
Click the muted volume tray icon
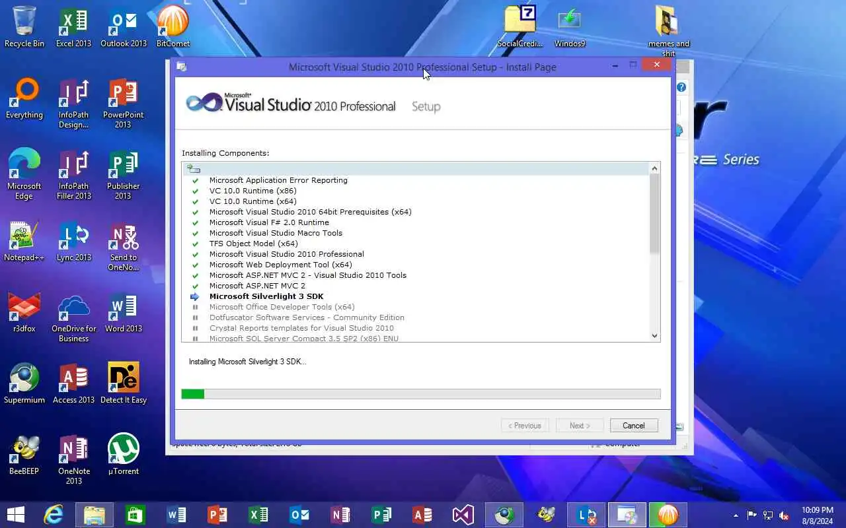784,515
